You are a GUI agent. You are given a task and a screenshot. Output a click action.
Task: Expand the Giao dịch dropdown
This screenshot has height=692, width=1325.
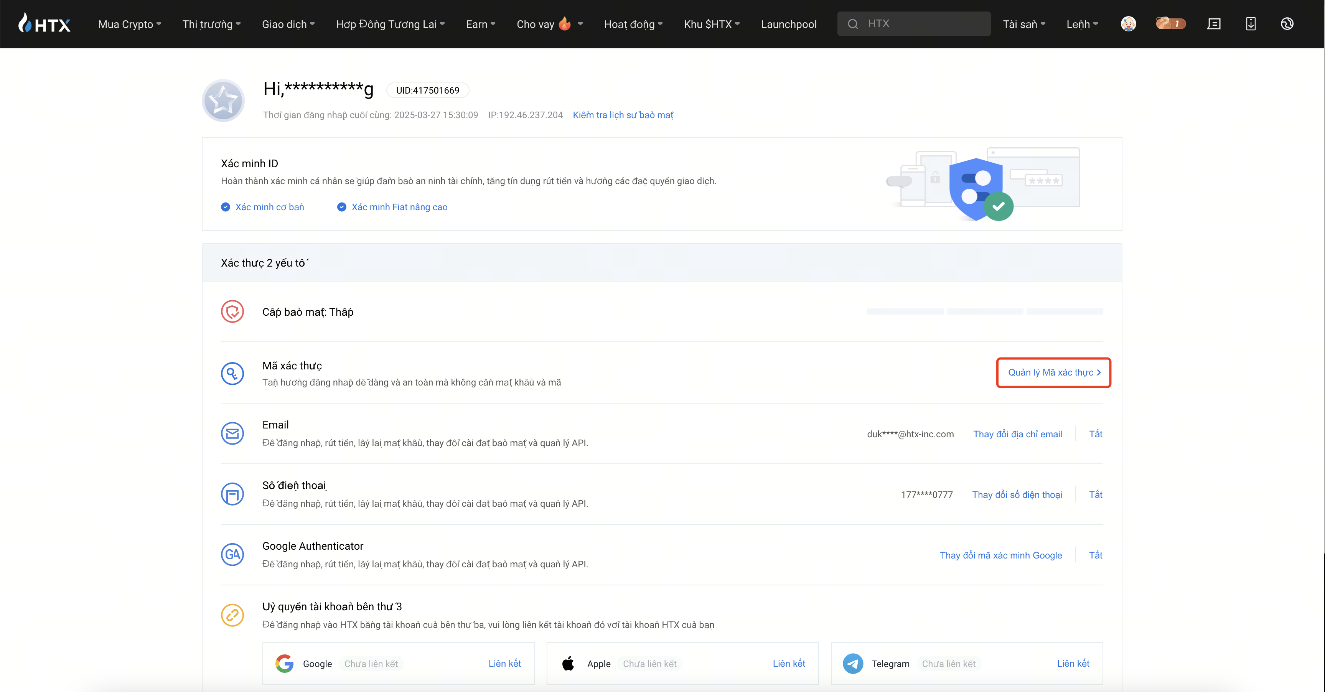(x=288, y=24)
